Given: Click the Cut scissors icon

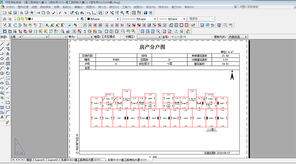Looking at the screenshot, I should click(x=38, y=13).
